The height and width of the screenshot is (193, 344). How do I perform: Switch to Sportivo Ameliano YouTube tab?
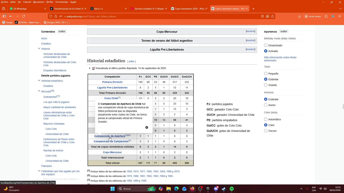click(149, 9)
